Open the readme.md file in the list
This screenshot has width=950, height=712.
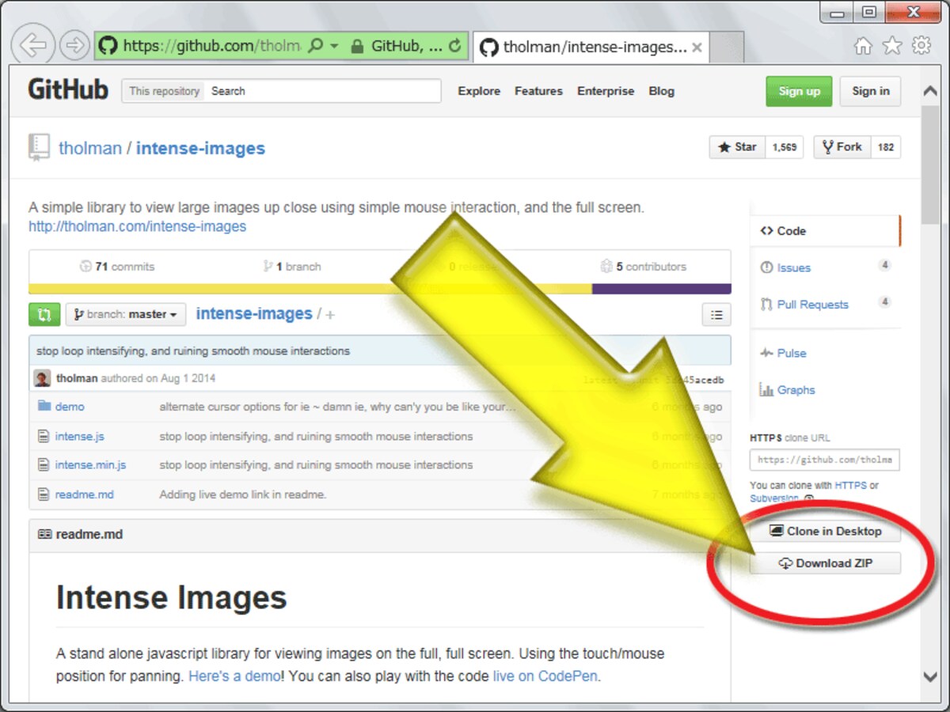coord(85,494)
